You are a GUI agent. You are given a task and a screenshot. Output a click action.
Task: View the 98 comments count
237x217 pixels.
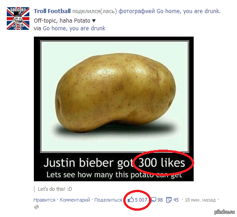(160, 200)
